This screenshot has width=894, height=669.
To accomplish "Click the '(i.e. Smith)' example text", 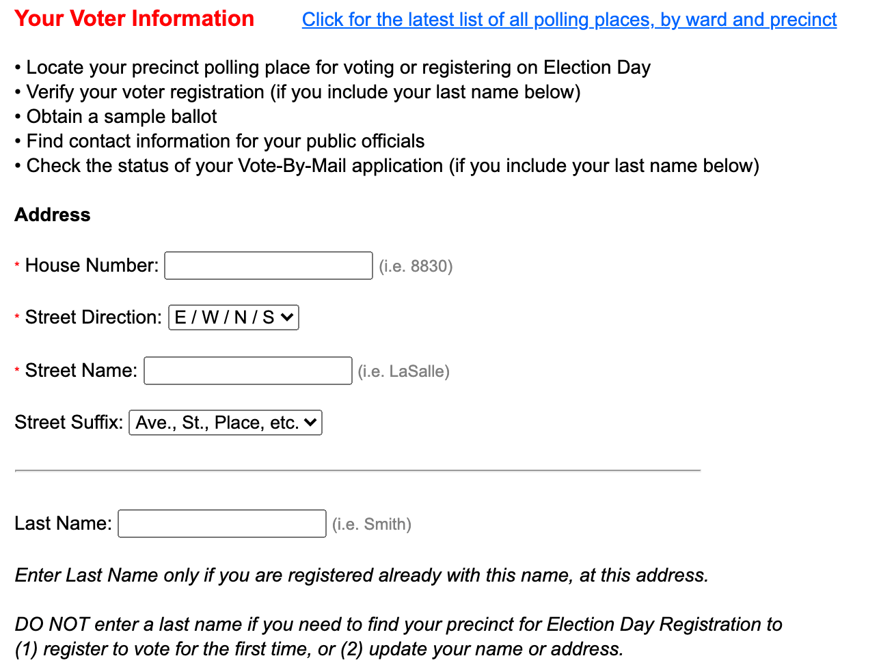I will 370,523.
